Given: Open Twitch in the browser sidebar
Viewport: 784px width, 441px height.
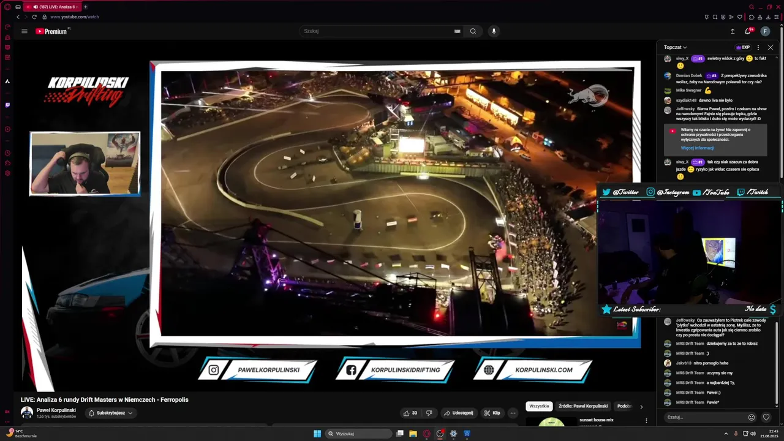Looking at the screenshot, I should pyautogui.click(x=7, y=105).
